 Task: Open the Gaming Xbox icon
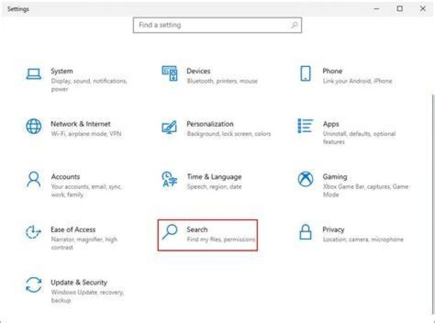tap(306, 179)
